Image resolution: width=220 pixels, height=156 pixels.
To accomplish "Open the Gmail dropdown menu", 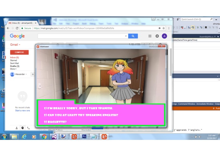I will tap(15, 45).
